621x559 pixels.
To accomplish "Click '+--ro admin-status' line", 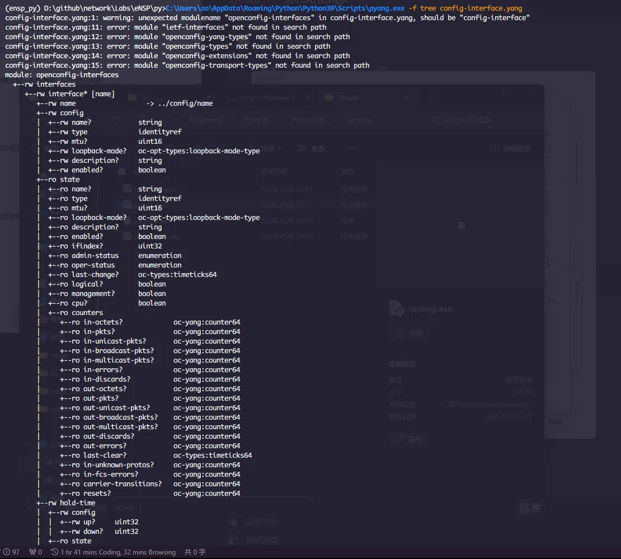I will click(83, 255).
